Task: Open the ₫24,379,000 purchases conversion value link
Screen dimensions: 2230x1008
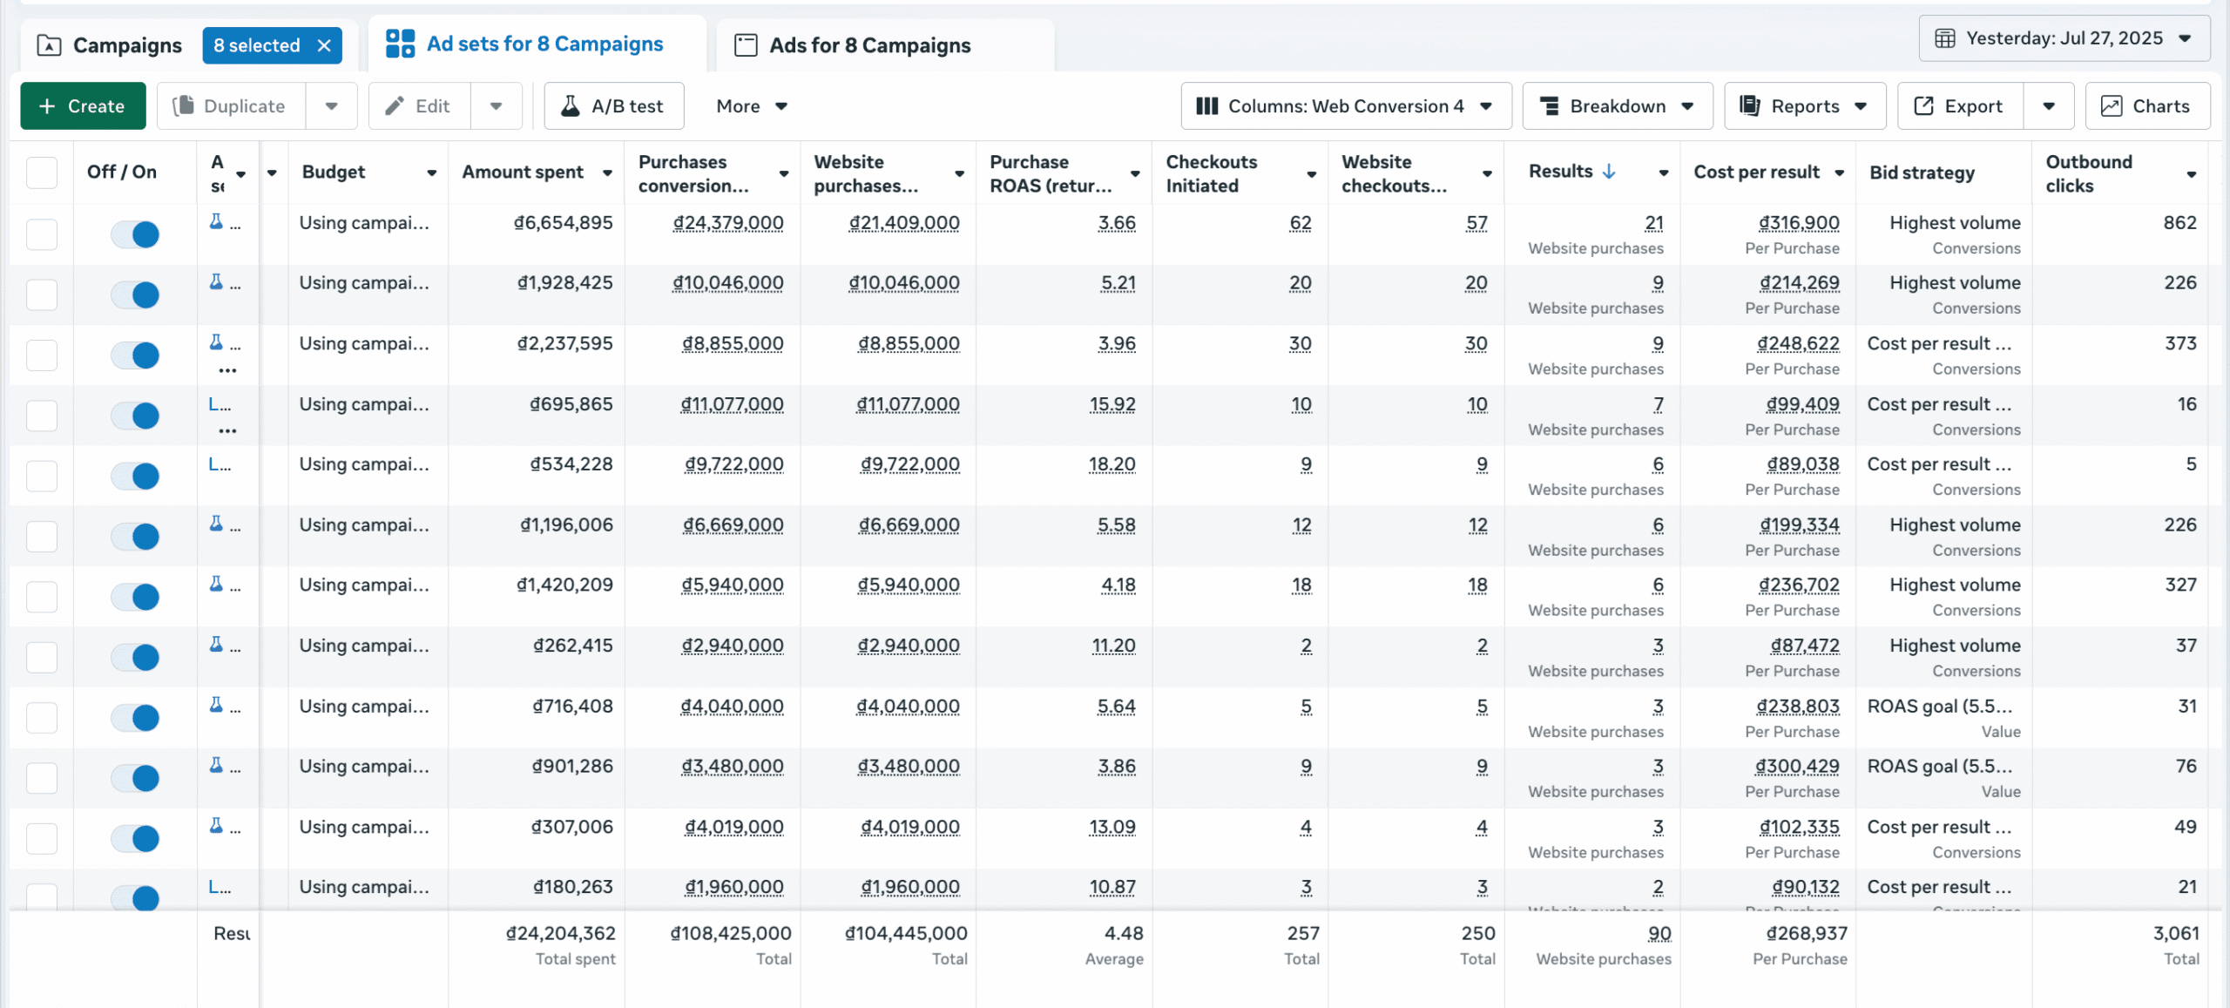Action: click(x=728, y=223)
